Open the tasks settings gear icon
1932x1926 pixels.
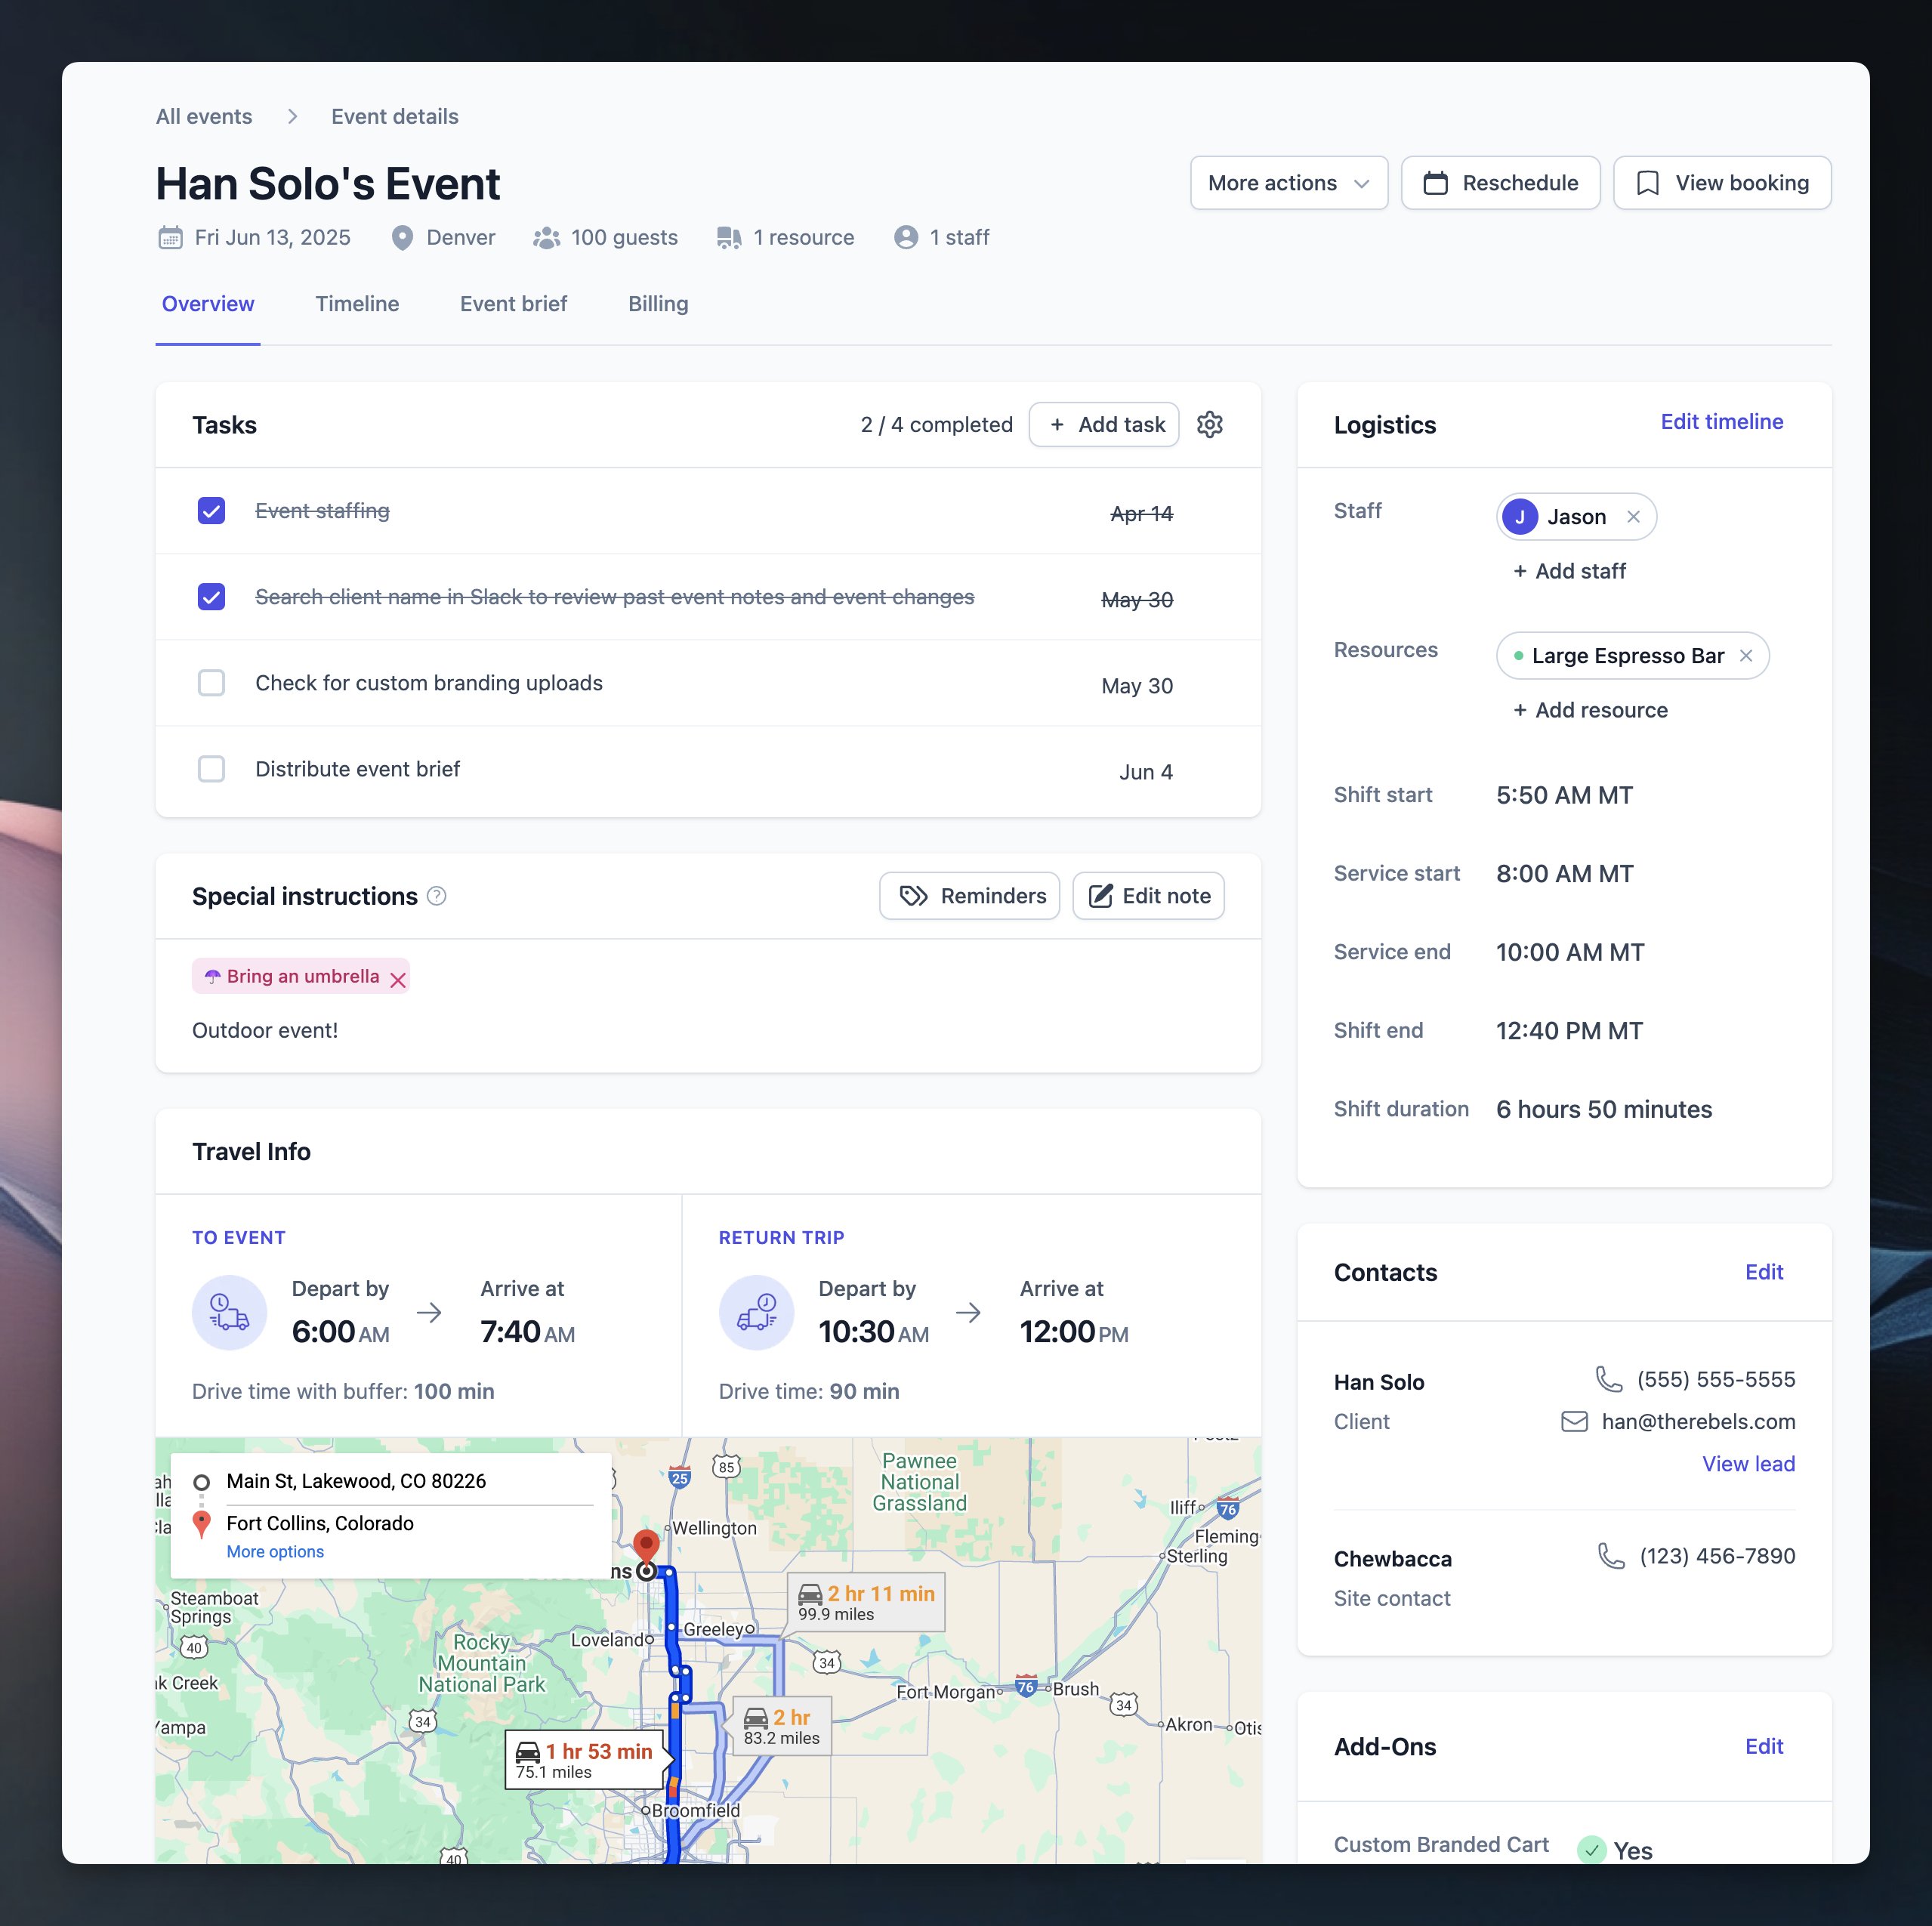click(1210, 424)
